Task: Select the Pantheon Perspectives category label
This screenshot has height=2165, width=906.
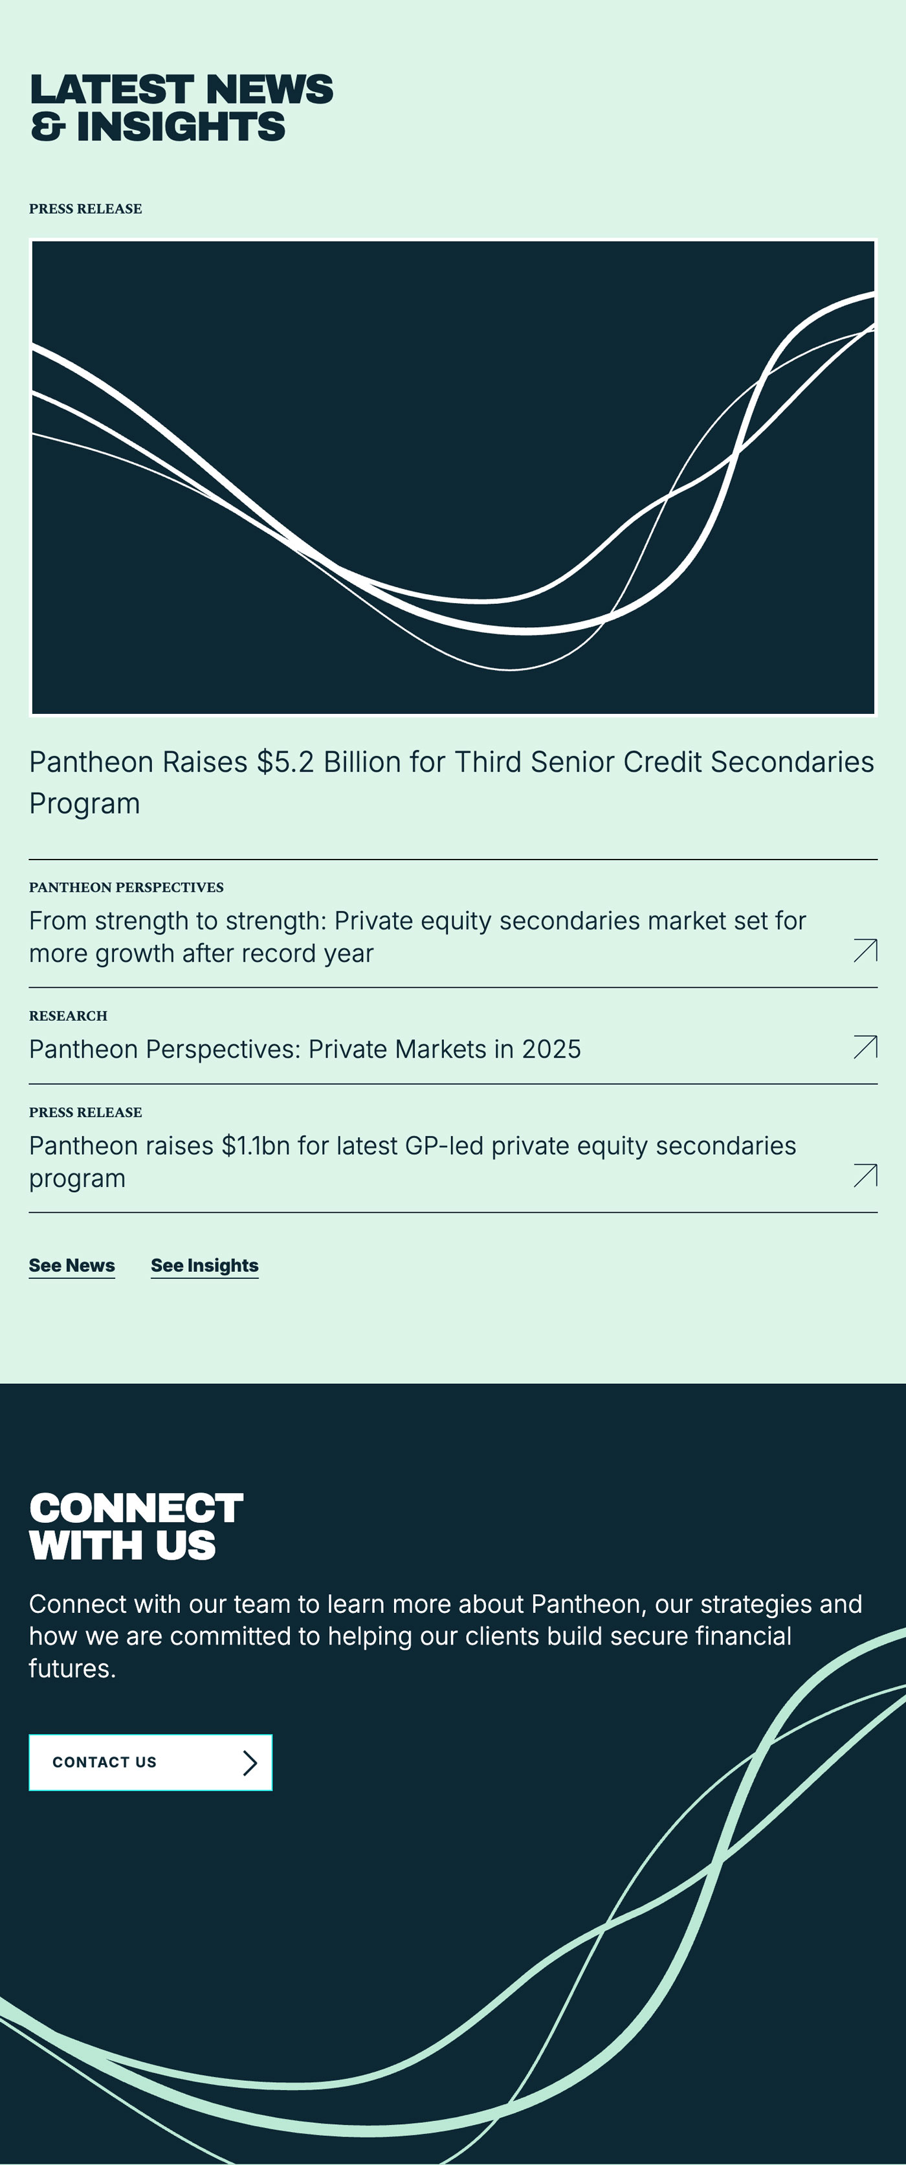Action: (126, 887)
